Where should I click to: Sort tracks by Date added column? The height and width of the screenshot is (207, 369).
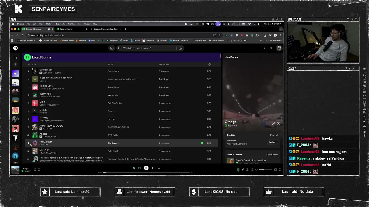pyautogui.click(x=164, y=64)
